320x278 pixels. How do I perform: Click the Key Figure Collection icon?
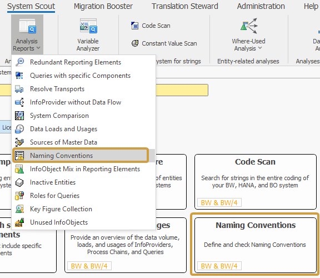click(19, 209)
